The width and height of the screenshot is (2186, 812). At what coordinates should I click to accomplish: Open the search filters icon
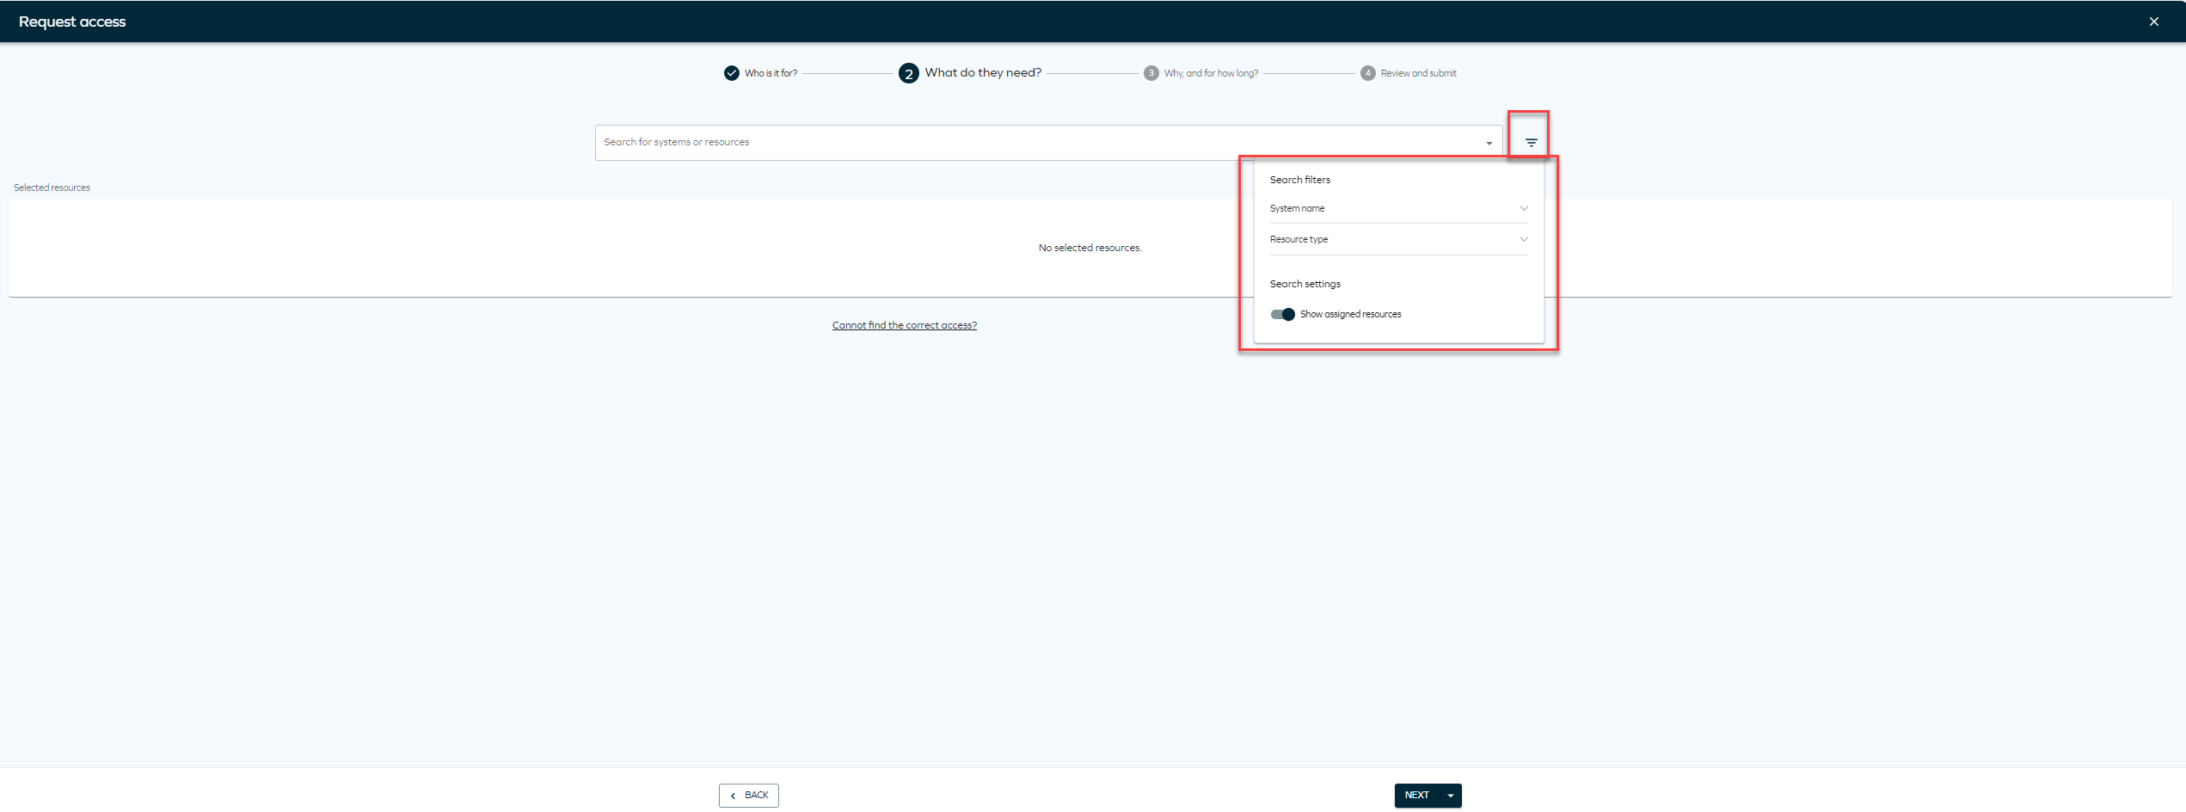coord(1531,143)
